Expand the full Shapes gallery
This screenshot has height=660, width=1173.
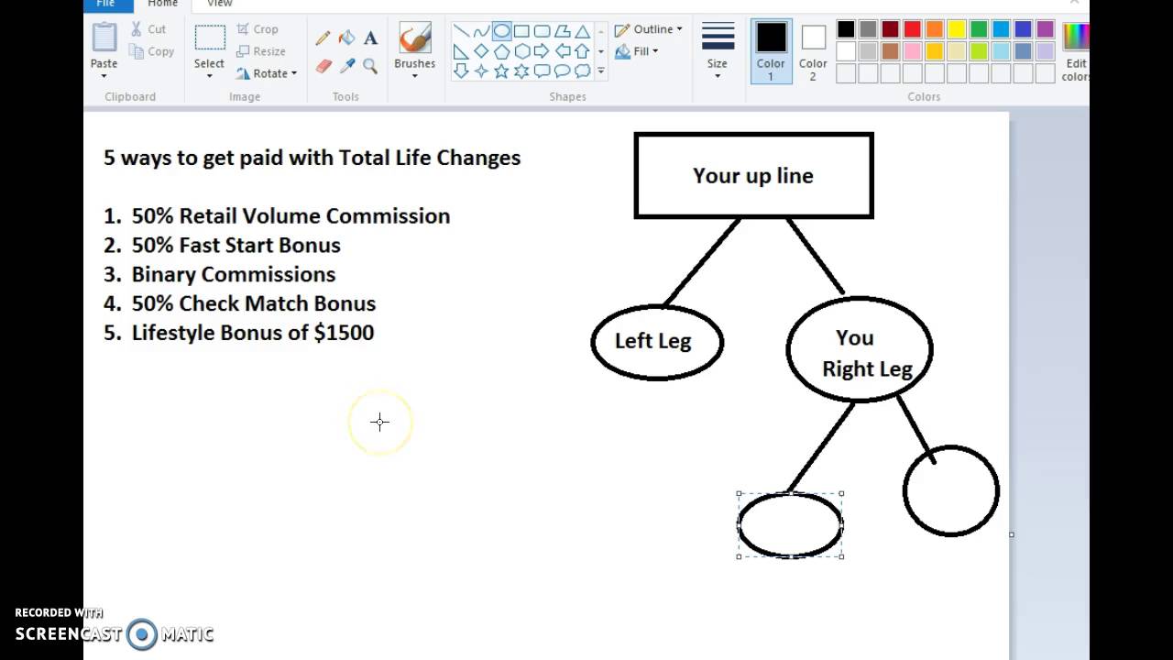tap(601, 71)
